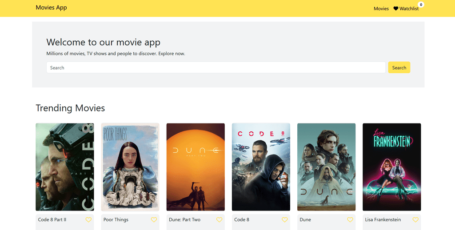The height and width of the screenshot is (230, 455).
Task: Open the Lisa Frankenstein neon poster
Action: tap(392, 167)
